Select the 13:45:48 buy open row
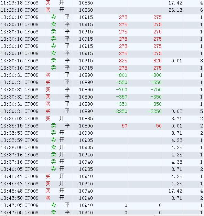Viewport: 204px width, 216px height. pos(102,191)
